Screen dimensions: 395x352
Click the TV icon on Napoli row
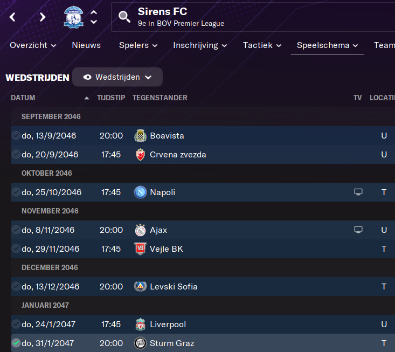click(358, 192)
